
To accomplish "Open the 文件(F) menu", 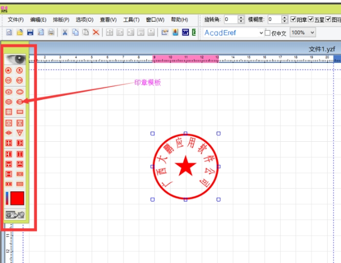I will coord(16,20).
